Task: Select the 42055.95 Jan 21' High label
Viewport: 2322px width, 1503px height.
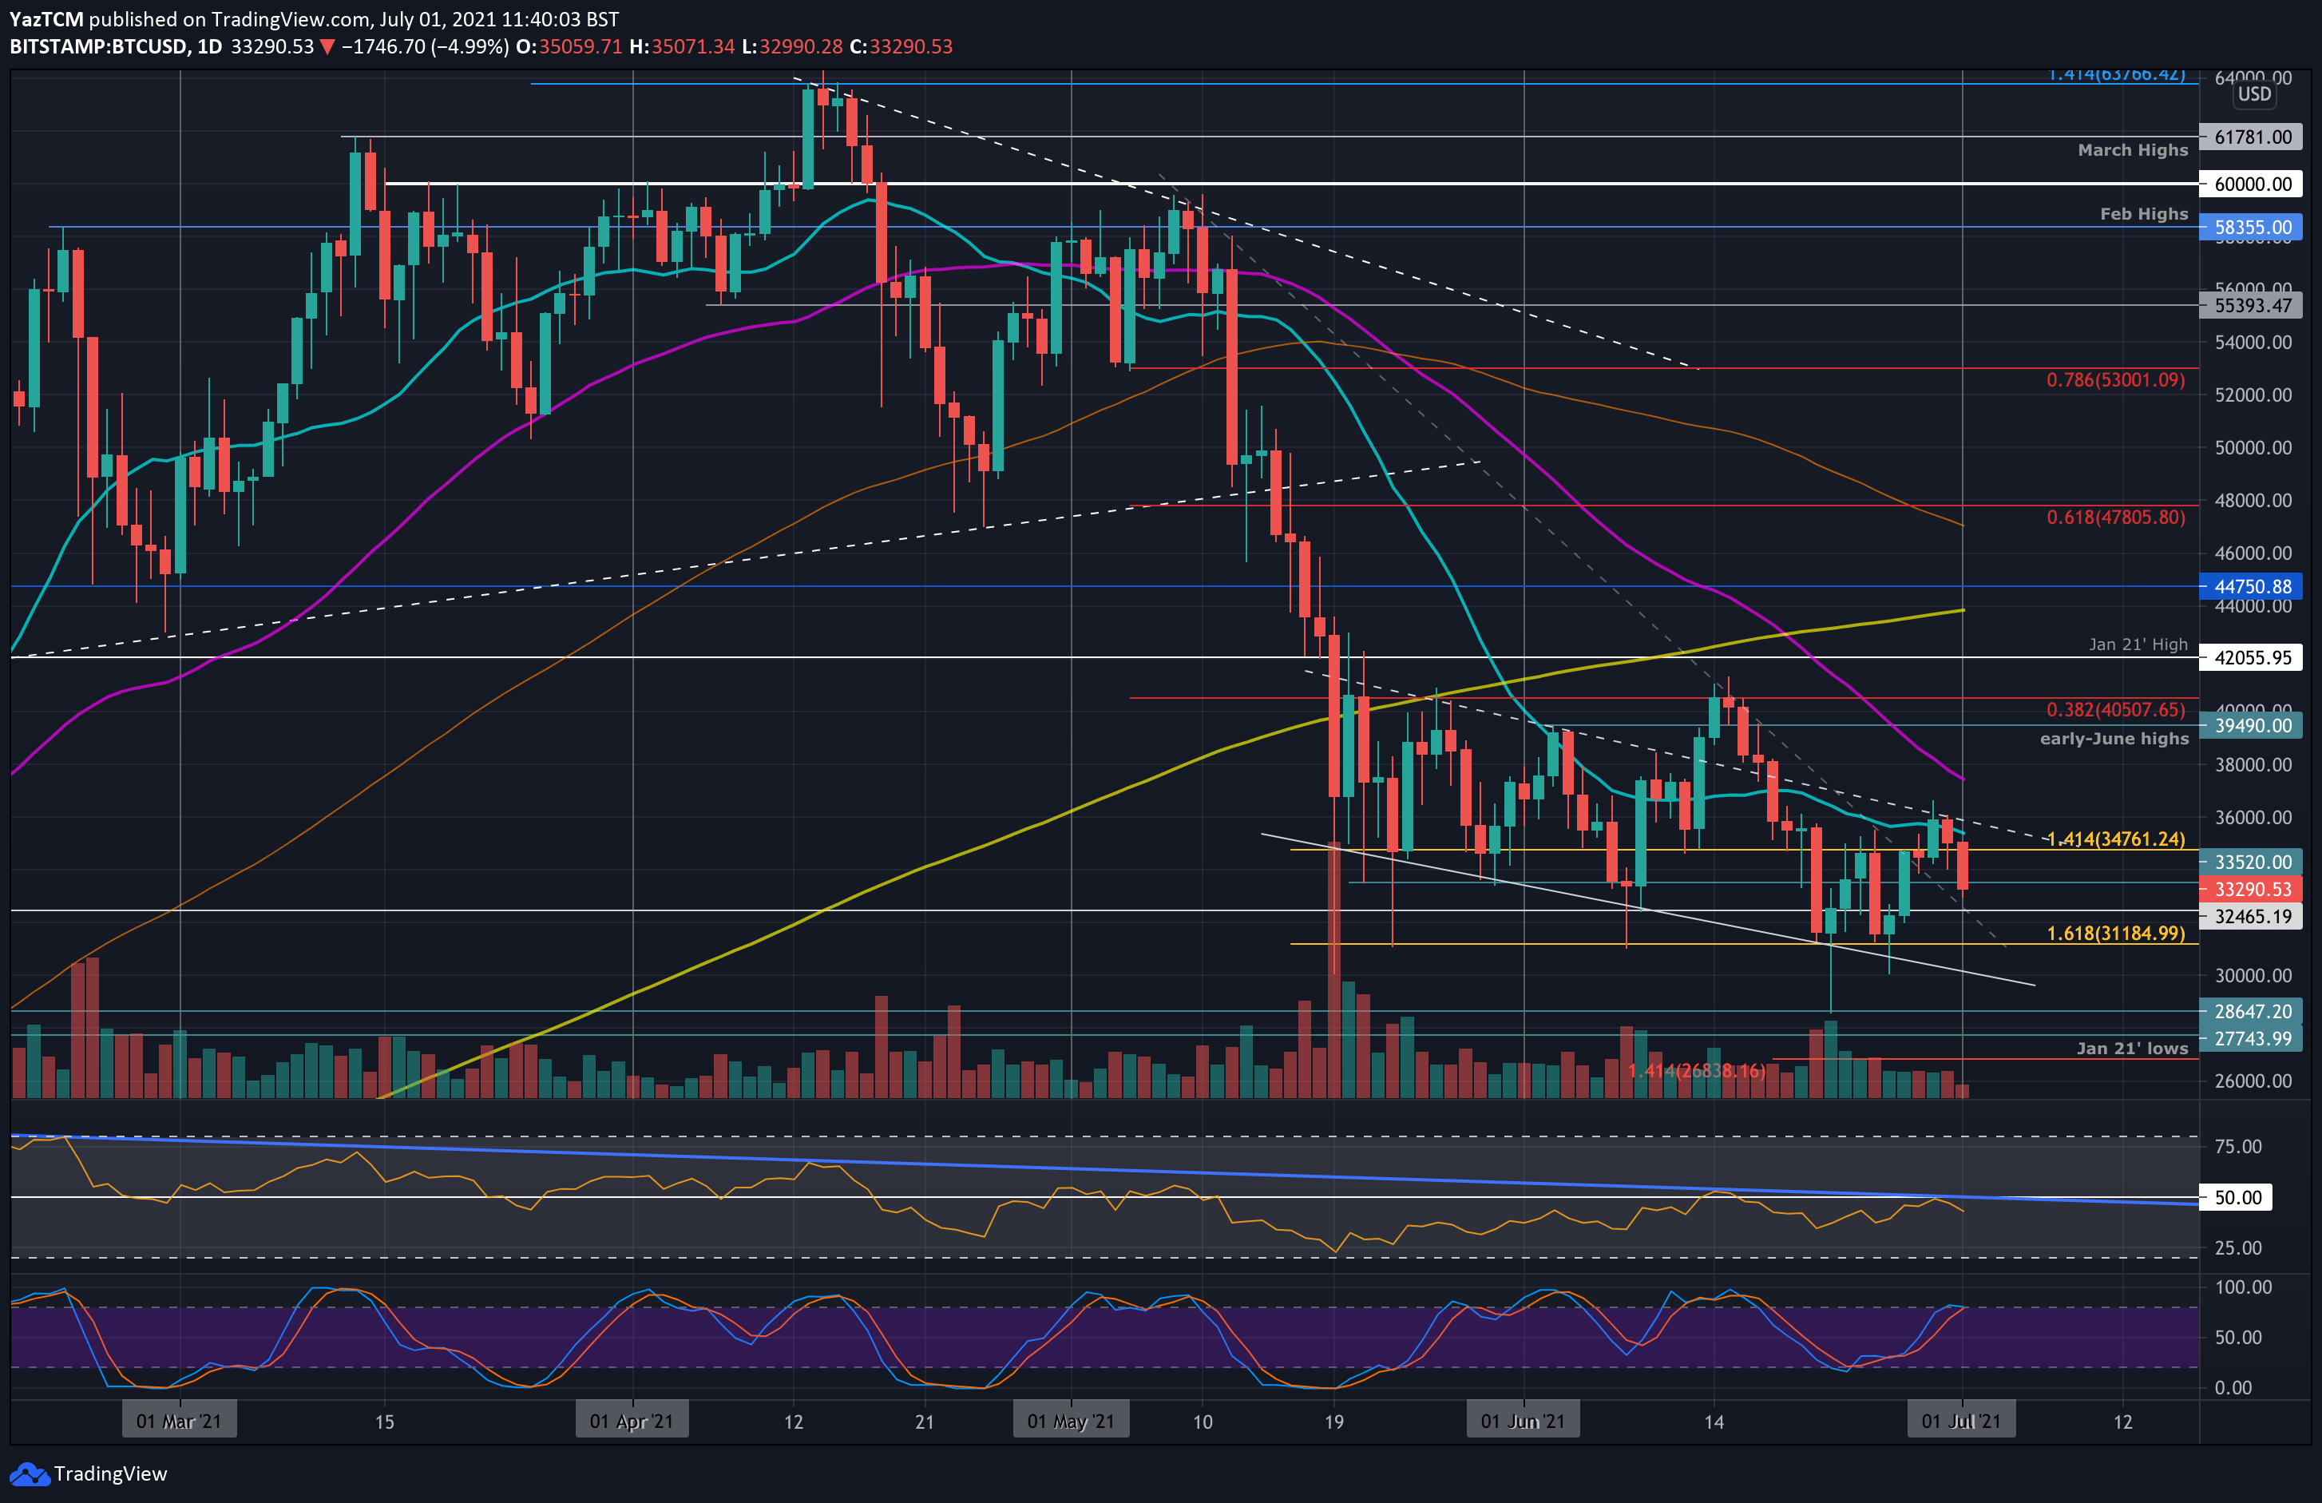Action: click(2252, 658)
